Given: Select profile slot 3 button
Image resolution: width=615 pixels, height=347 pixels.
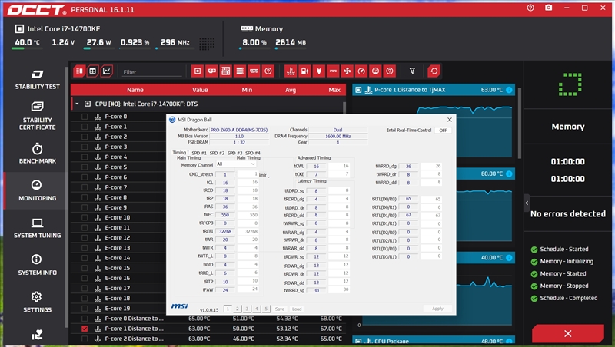Looking at the screenshot, I should click(x=247, y=309).
